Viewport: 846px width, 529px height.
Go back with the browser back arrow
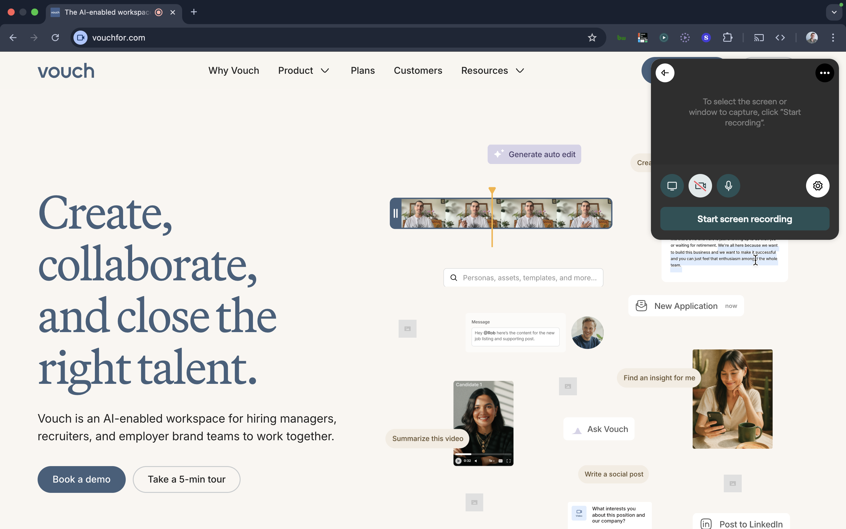[x=13, y=37]
